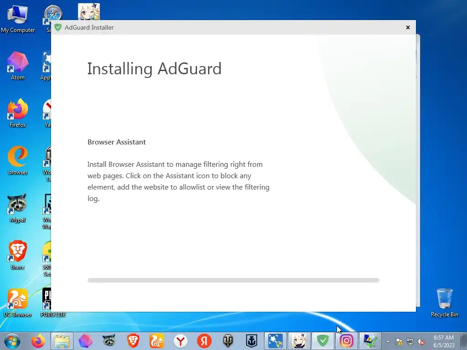The width and height of the screenshot is (467, 350).
Task: Select the "Installing AdGuard" heading text
Action: click(154, 69)
